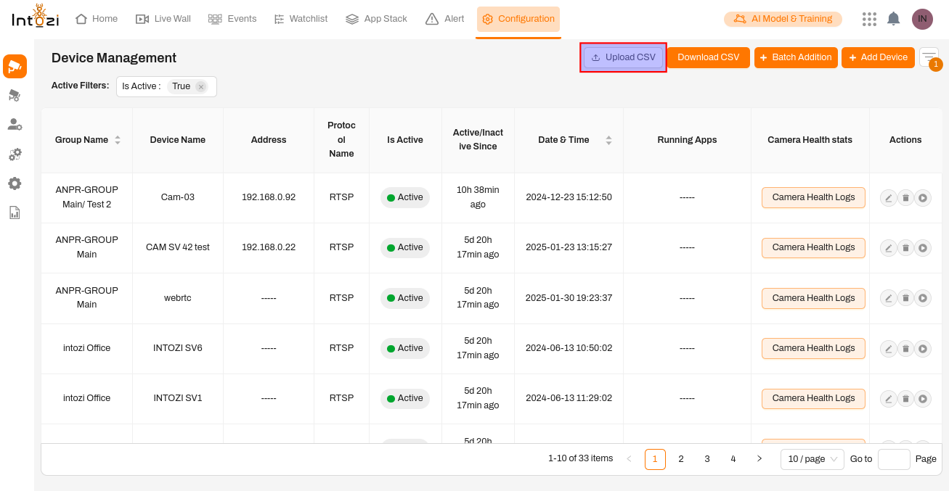Viewport: 949px width, 491px height.
Task: Open the Watchlist tab
Action: tap(301, 19)
